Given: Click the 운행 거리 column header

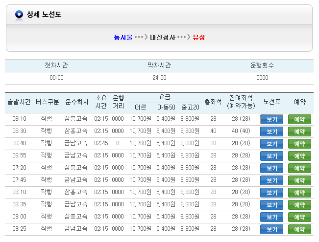Looking at the screenshot, I should [x=118, y=102].
